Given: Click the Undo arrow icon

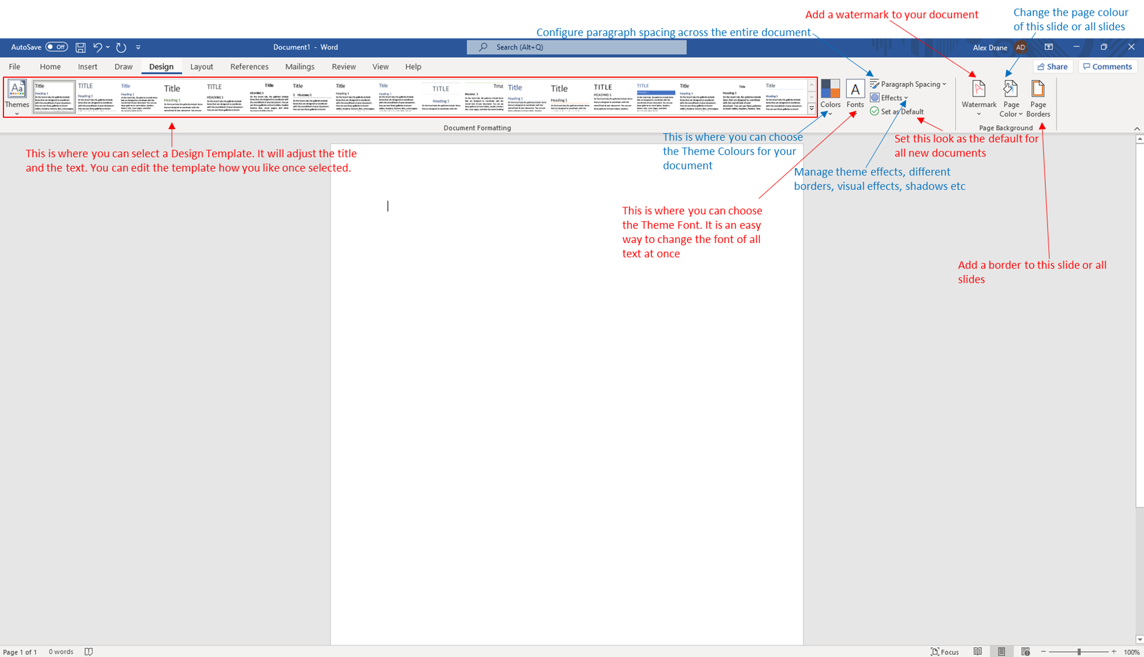Looking at the screenshot, I should click(98, 47).
